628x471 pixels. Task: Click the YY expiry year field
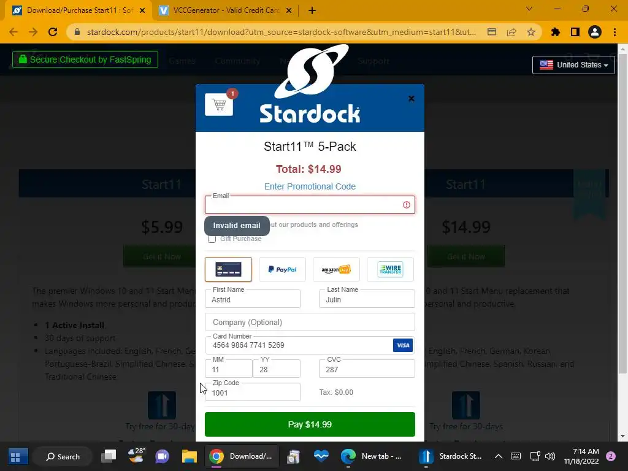tap(277, 369)
